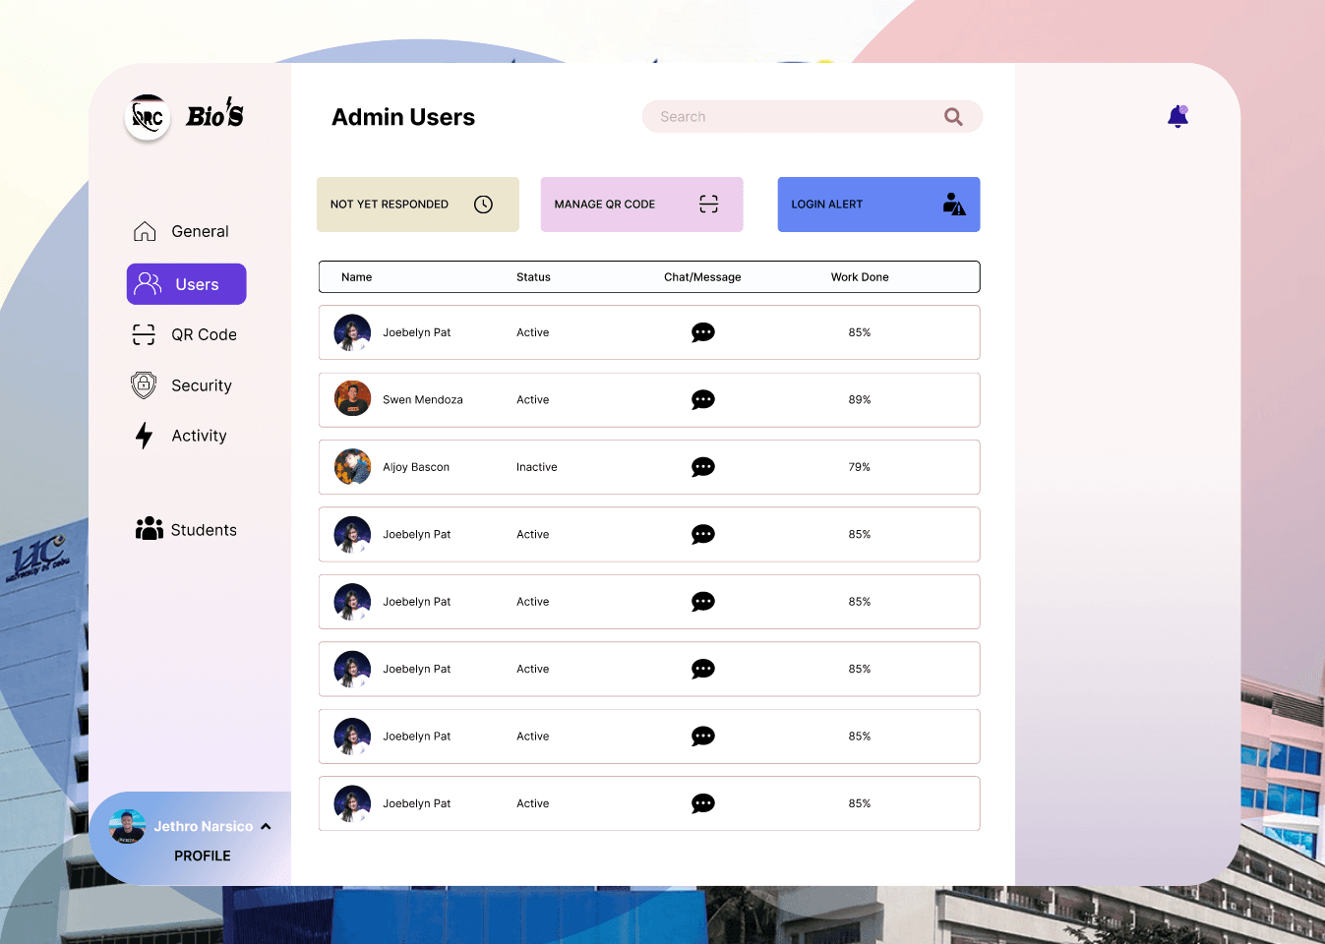1325x944 pixels.
Task: Click the search magnifier icon
Action: pos(953,117)
